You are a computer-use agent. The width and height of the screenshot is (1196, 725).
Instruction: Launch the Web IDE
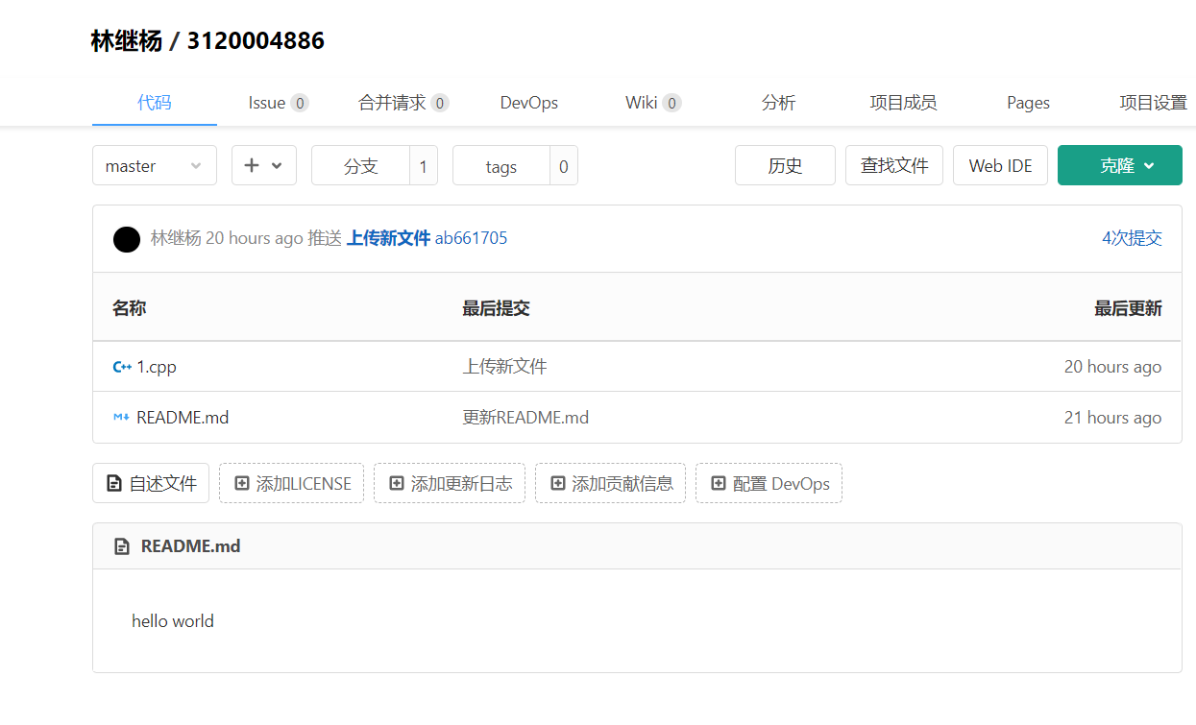1000,165
